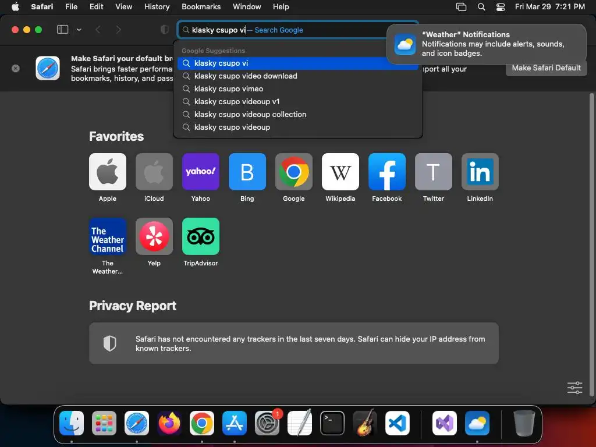
Task: Launch GarageBand from the Dock
Action: (365, 423)
